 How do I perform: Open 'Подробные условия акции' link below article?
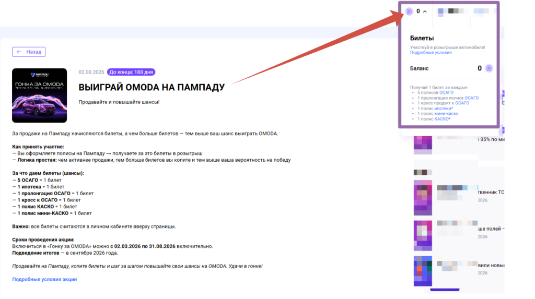point(44,279)
